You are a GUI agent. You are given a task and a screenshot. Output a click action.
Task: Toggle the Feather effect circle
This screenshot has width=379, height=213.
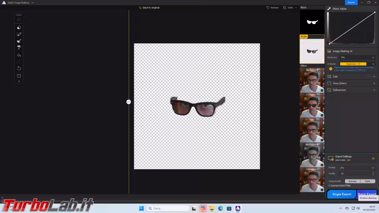coord(322,115)
